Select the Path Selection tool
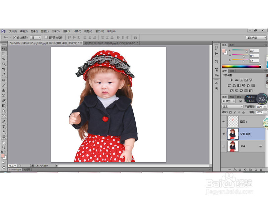Viewport: 268px width, 201px height. tap(4, 132)
